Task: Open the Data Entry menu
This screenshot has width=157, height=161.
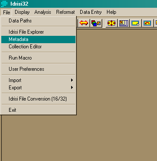Action: tap(91, 12)
